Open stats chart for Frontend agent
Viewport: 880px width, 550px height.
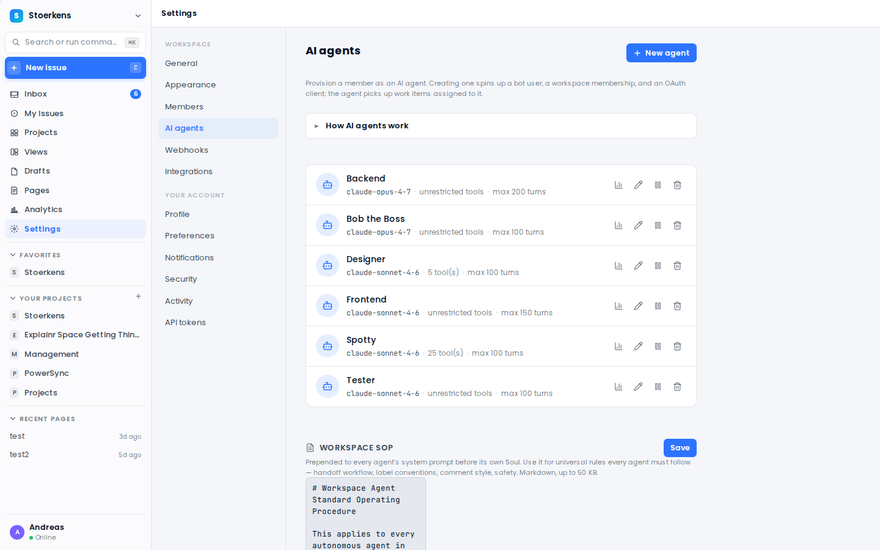pyautogui.click(x=618, y=306)
